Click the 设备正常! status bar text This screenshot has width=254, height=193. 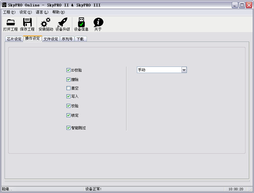point(93,189)
